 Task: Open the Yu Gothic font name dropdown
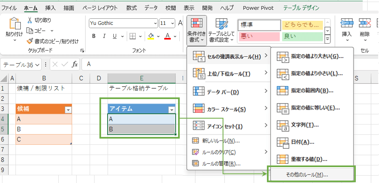coord(155,24)
